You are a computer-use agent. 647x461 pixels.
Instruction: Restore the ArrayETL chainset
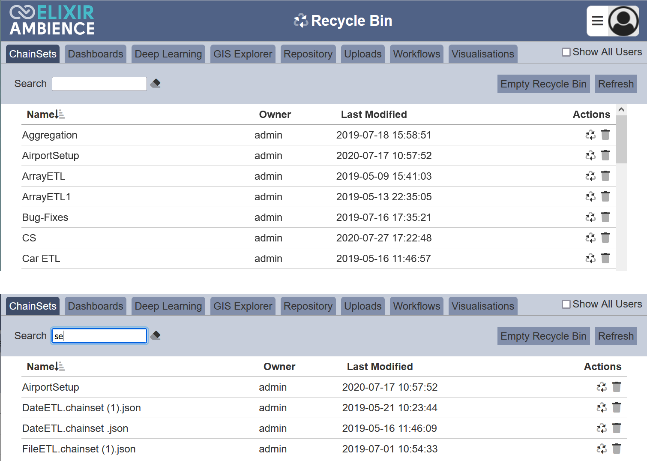click(590, 176)
